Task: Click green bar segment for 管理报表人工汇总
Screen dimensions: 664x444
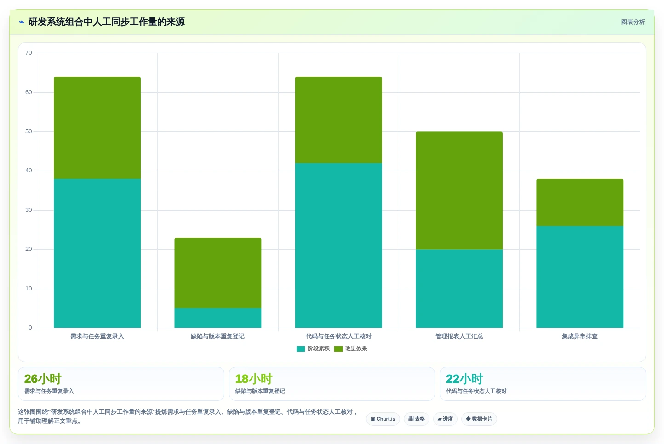Action: (459, 190)
